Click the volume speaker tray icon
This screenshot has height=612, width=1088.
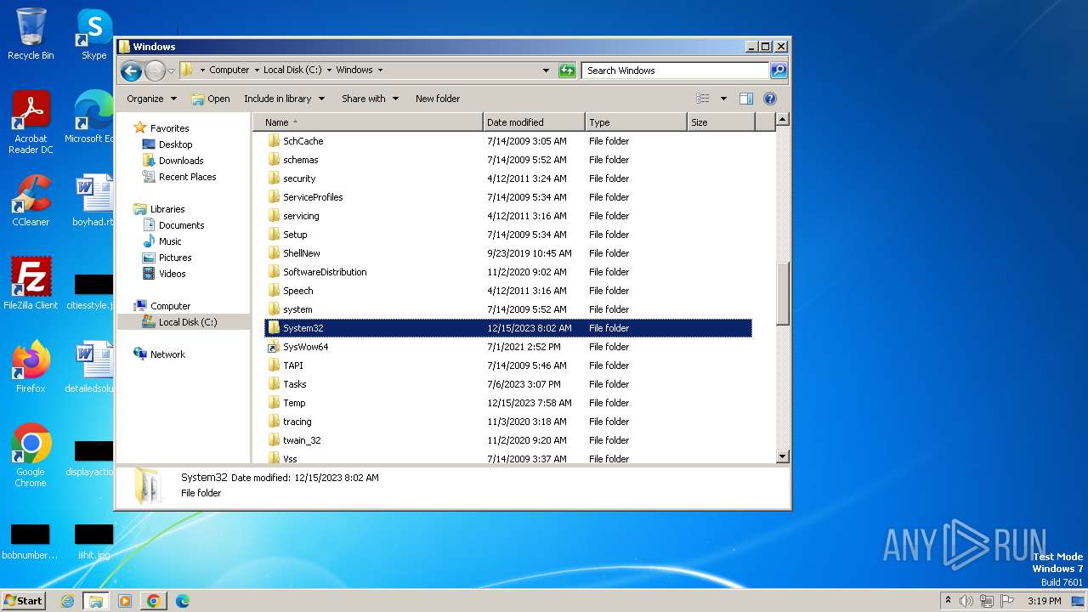(966, 601)
